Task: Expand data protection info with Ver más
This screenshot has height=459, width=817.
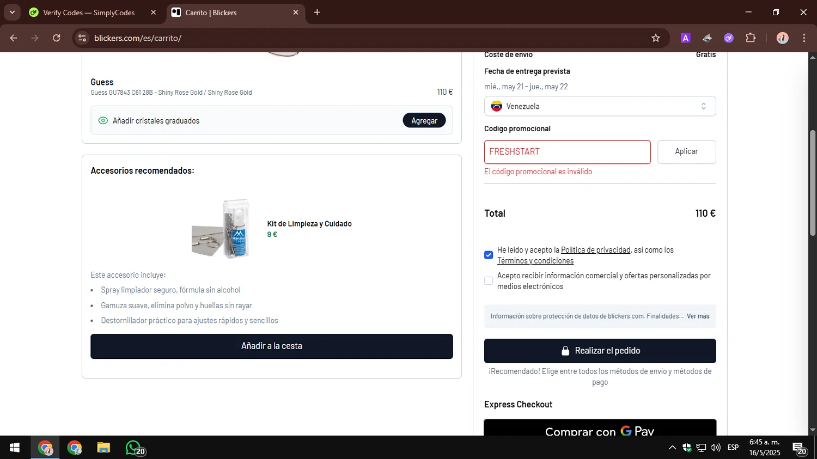Action: pyautogui.click(x=698, y=316)
